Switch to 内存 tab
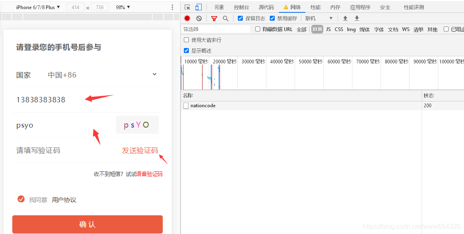 pos(335,7)
